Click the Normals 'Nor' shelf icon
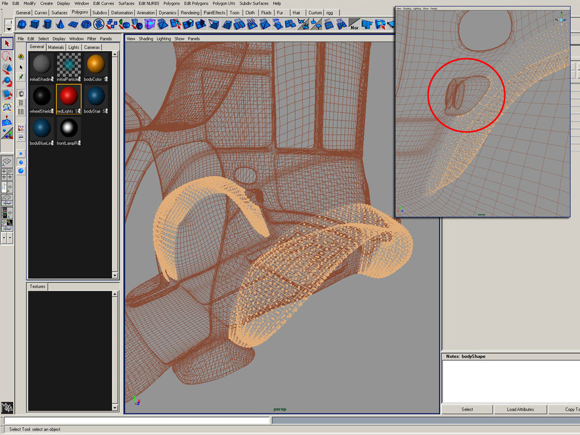 click(x=355, y=24)
